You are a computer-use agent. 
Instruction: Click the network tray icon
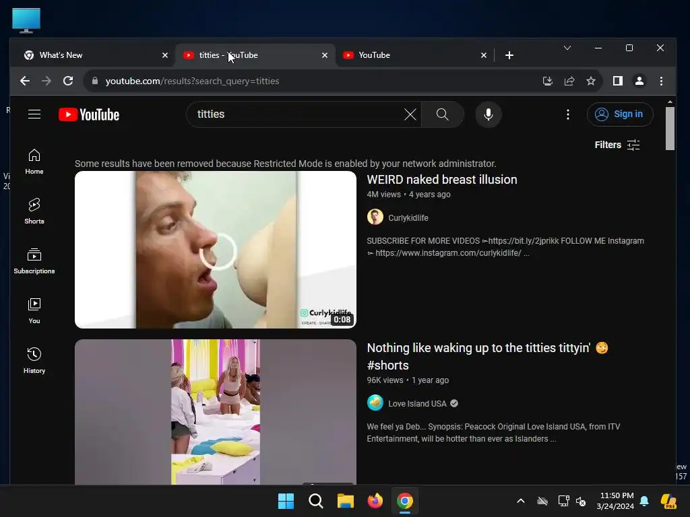[x=564, y=501]
